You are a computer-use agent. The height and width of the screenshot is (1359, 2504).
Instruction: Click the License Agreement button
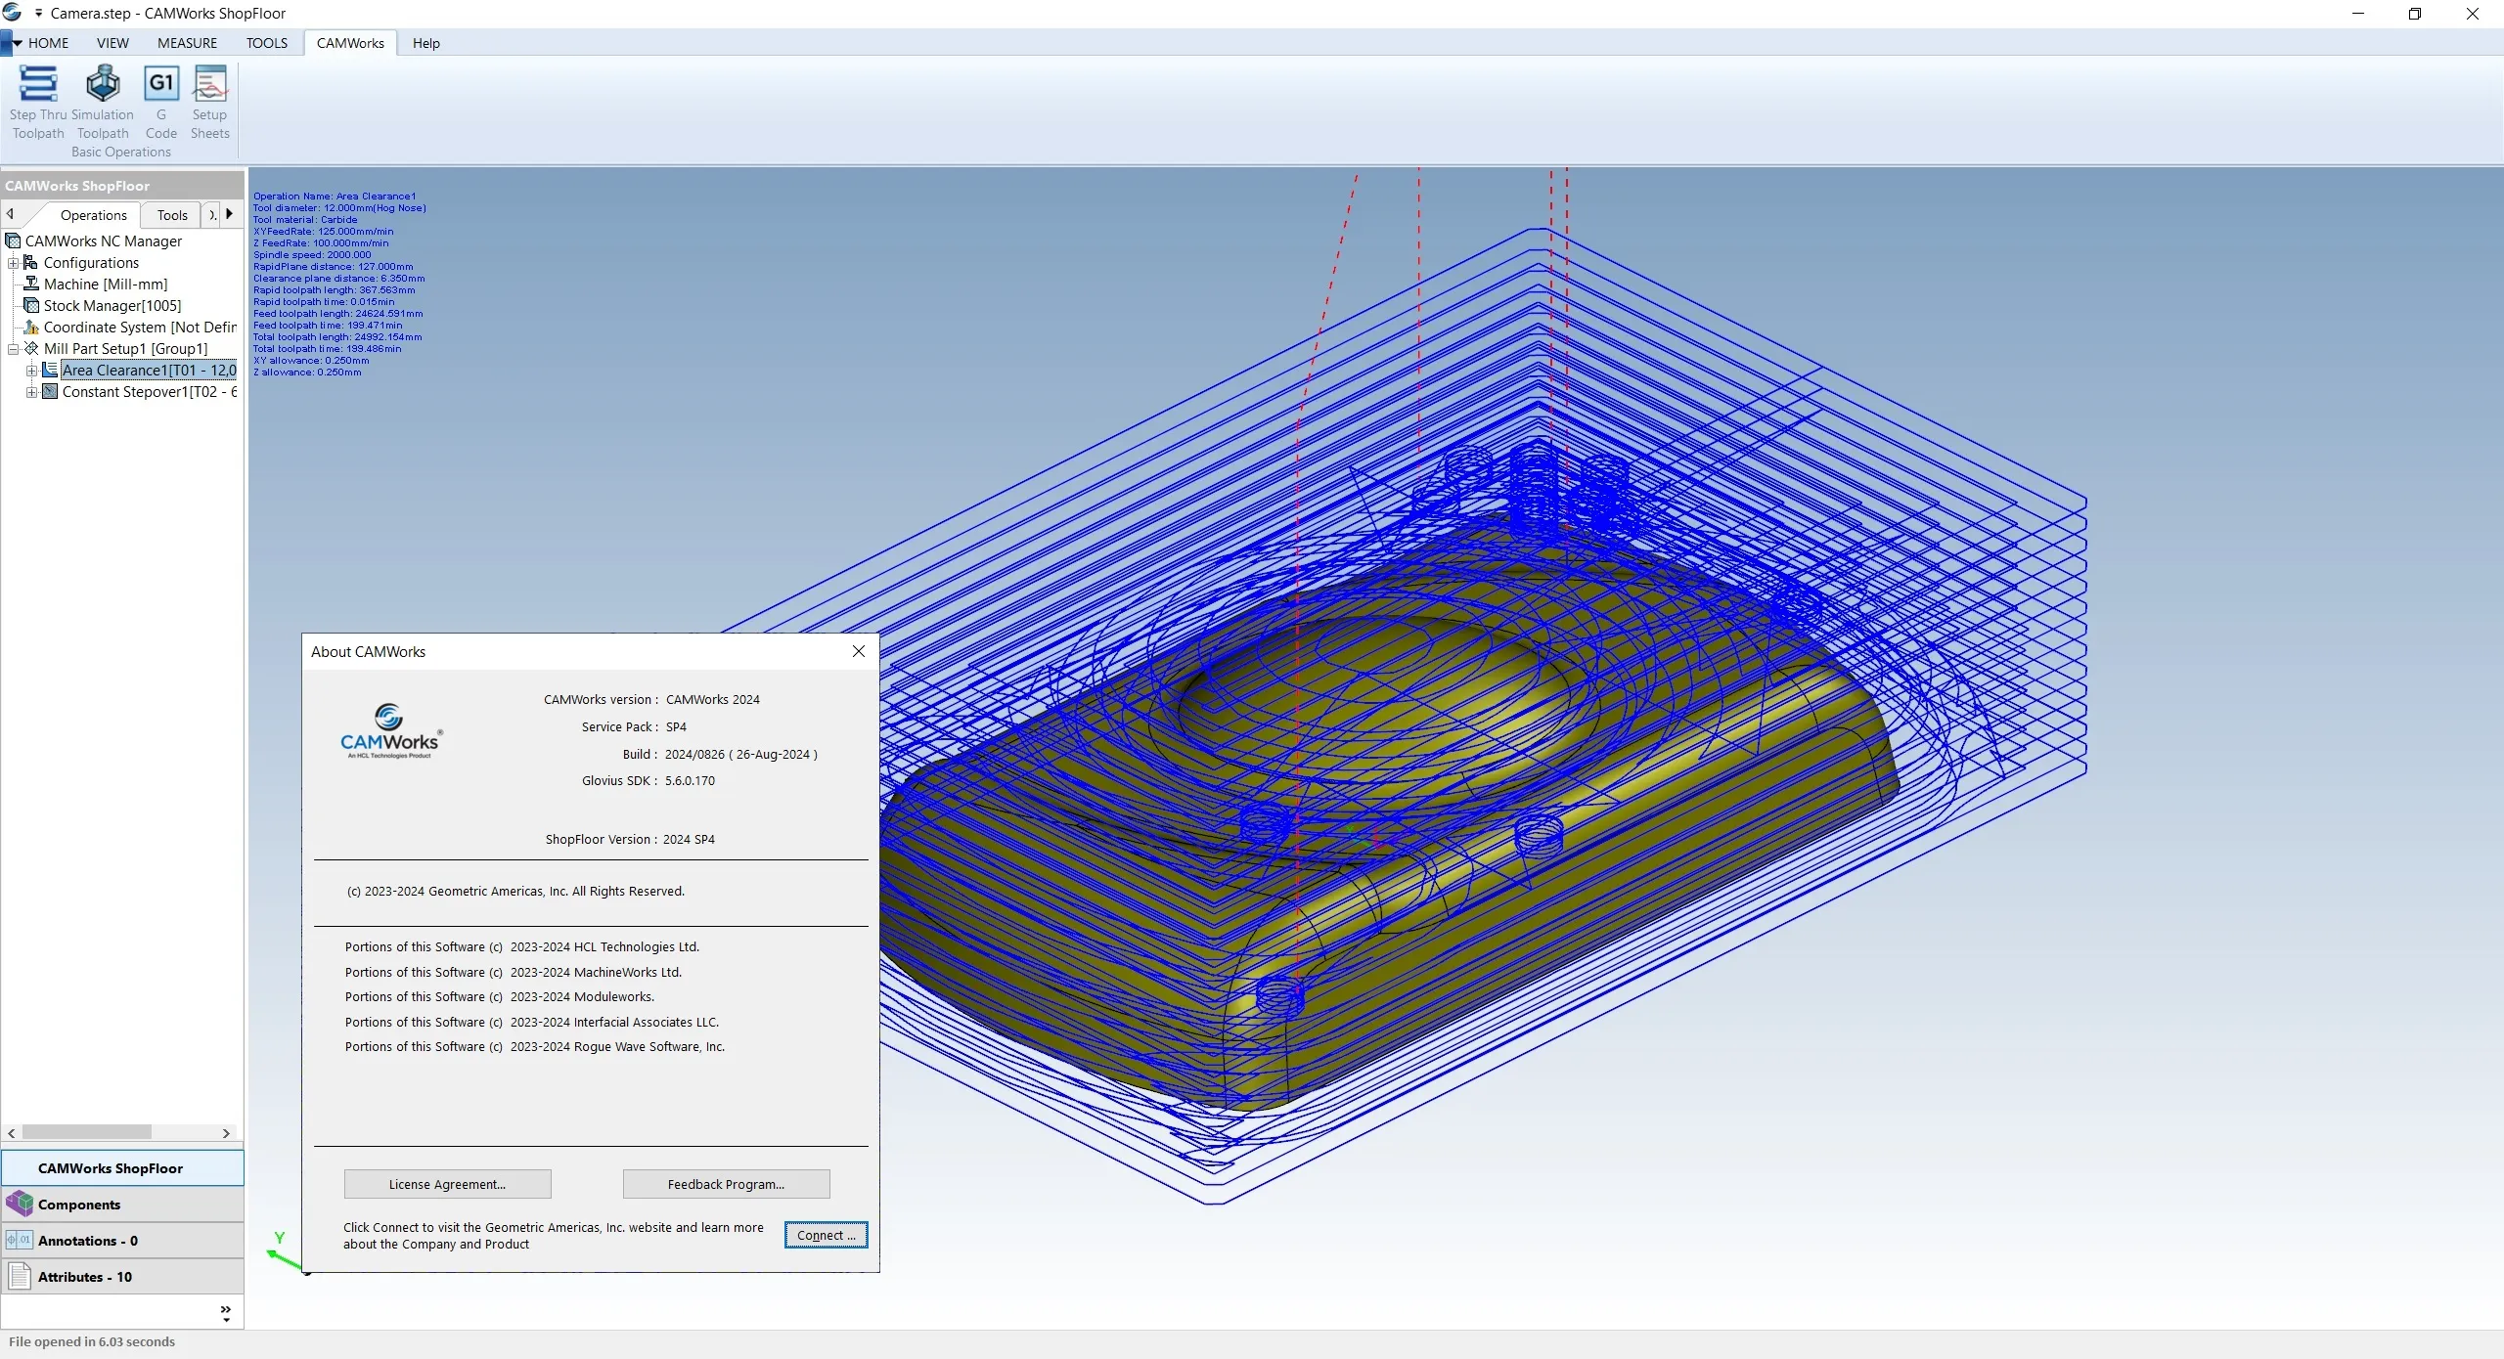447,1184
